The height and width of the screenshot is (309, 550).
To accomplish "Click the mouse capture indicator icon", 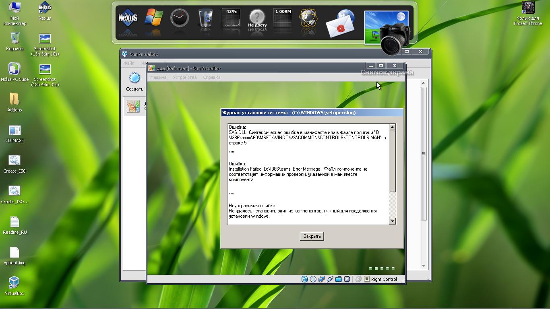I will coord(358,279).
